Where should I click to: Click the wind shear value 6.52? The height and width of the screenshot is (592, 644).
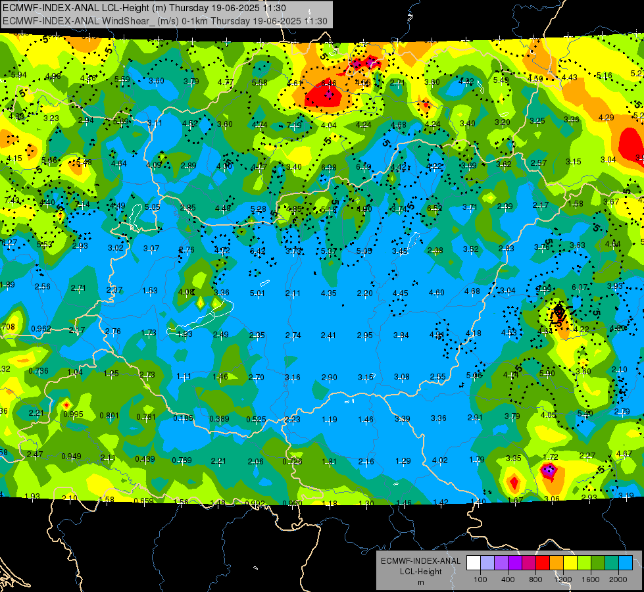[435, 209]
